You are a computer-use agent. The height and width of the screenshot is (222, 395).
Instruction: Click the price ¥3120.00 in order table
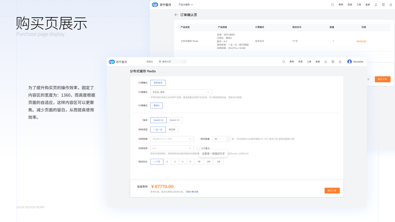pos(361,41)
